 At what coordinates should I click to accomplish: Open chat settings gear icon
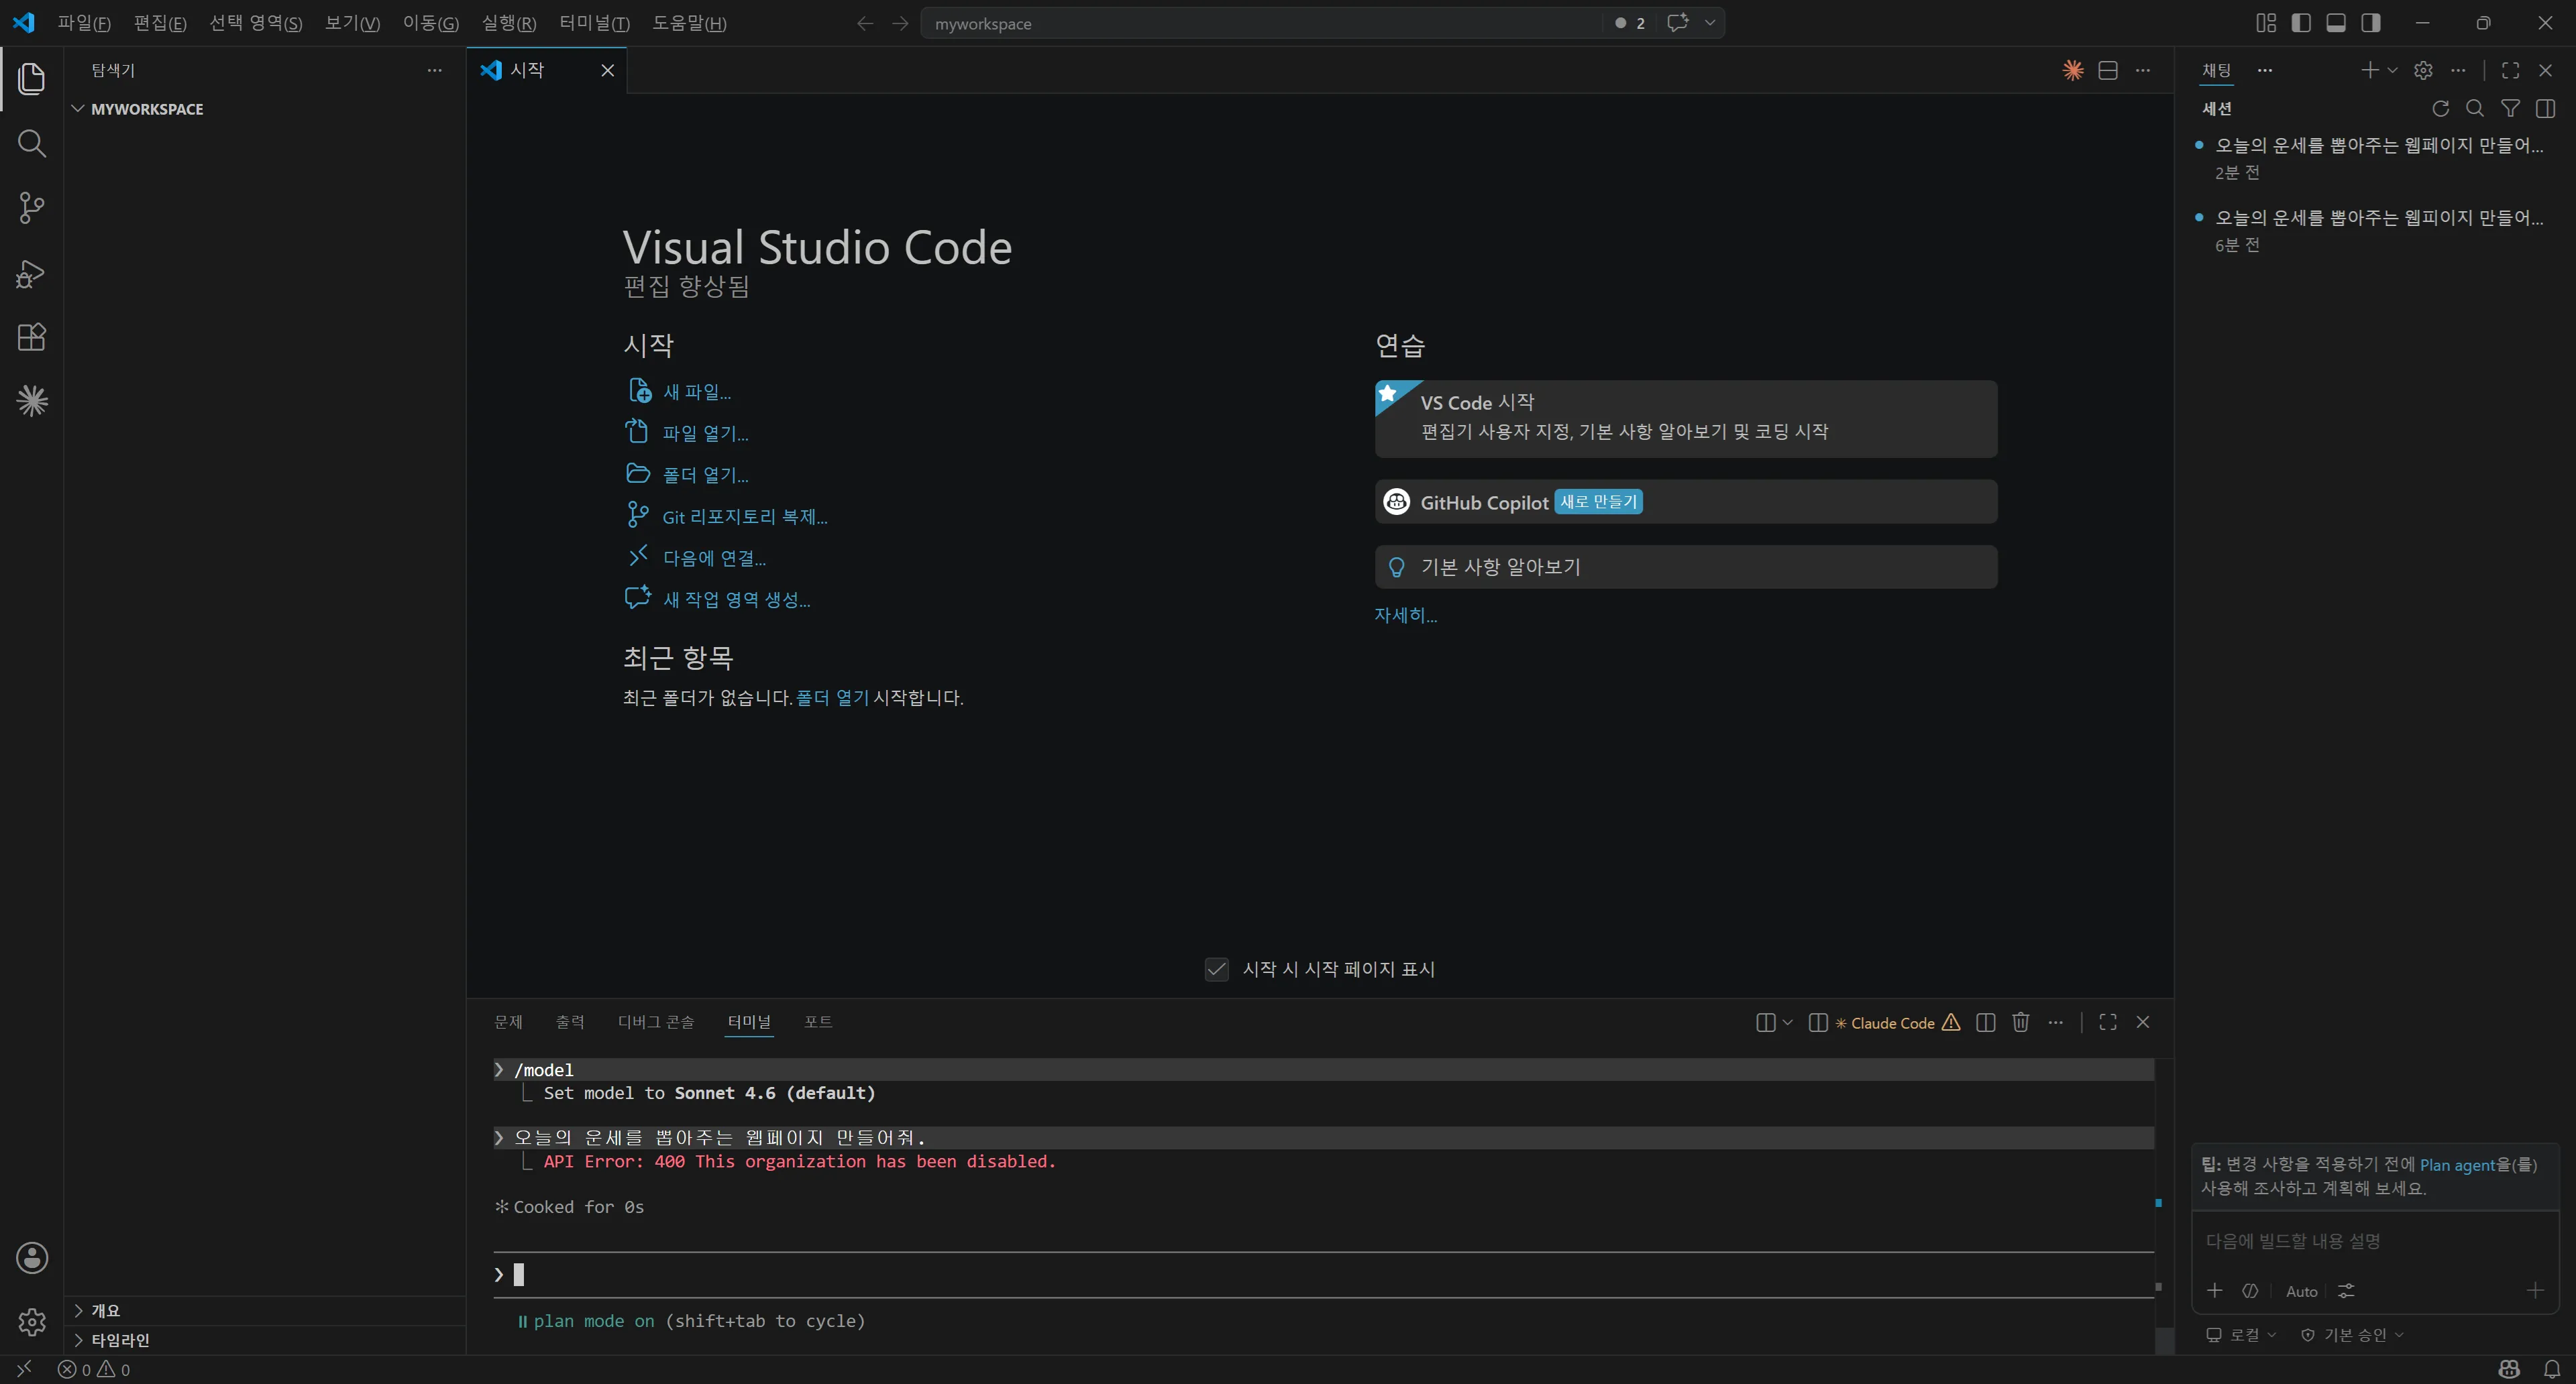click(2423, 70)
